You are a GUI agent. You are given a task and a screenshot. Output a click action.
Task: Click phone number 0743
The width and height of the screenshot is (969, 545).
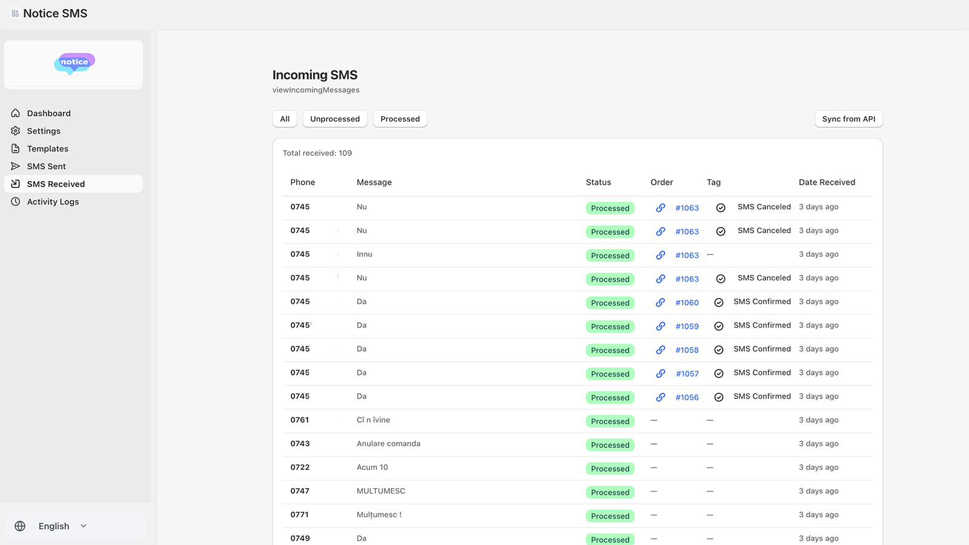click(x=300, y=444)
